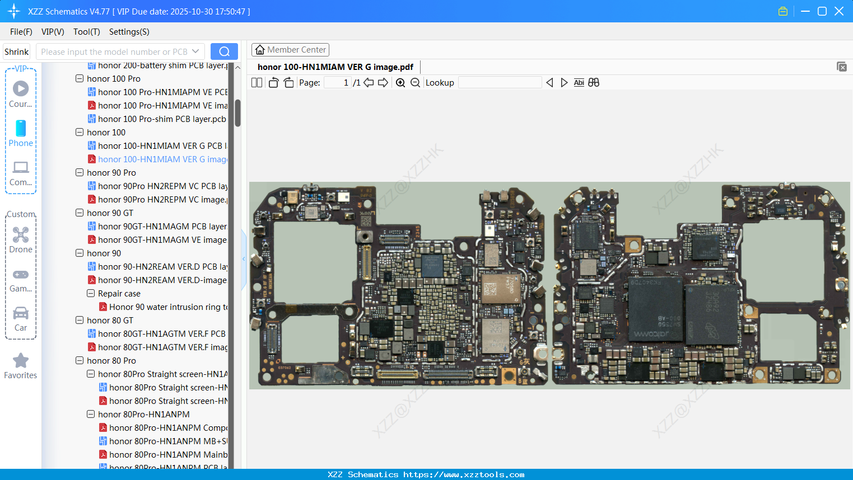Click the binoculars search icon
Image resolution: width=853 pixels, height=480 pixels.
point(594,83)
